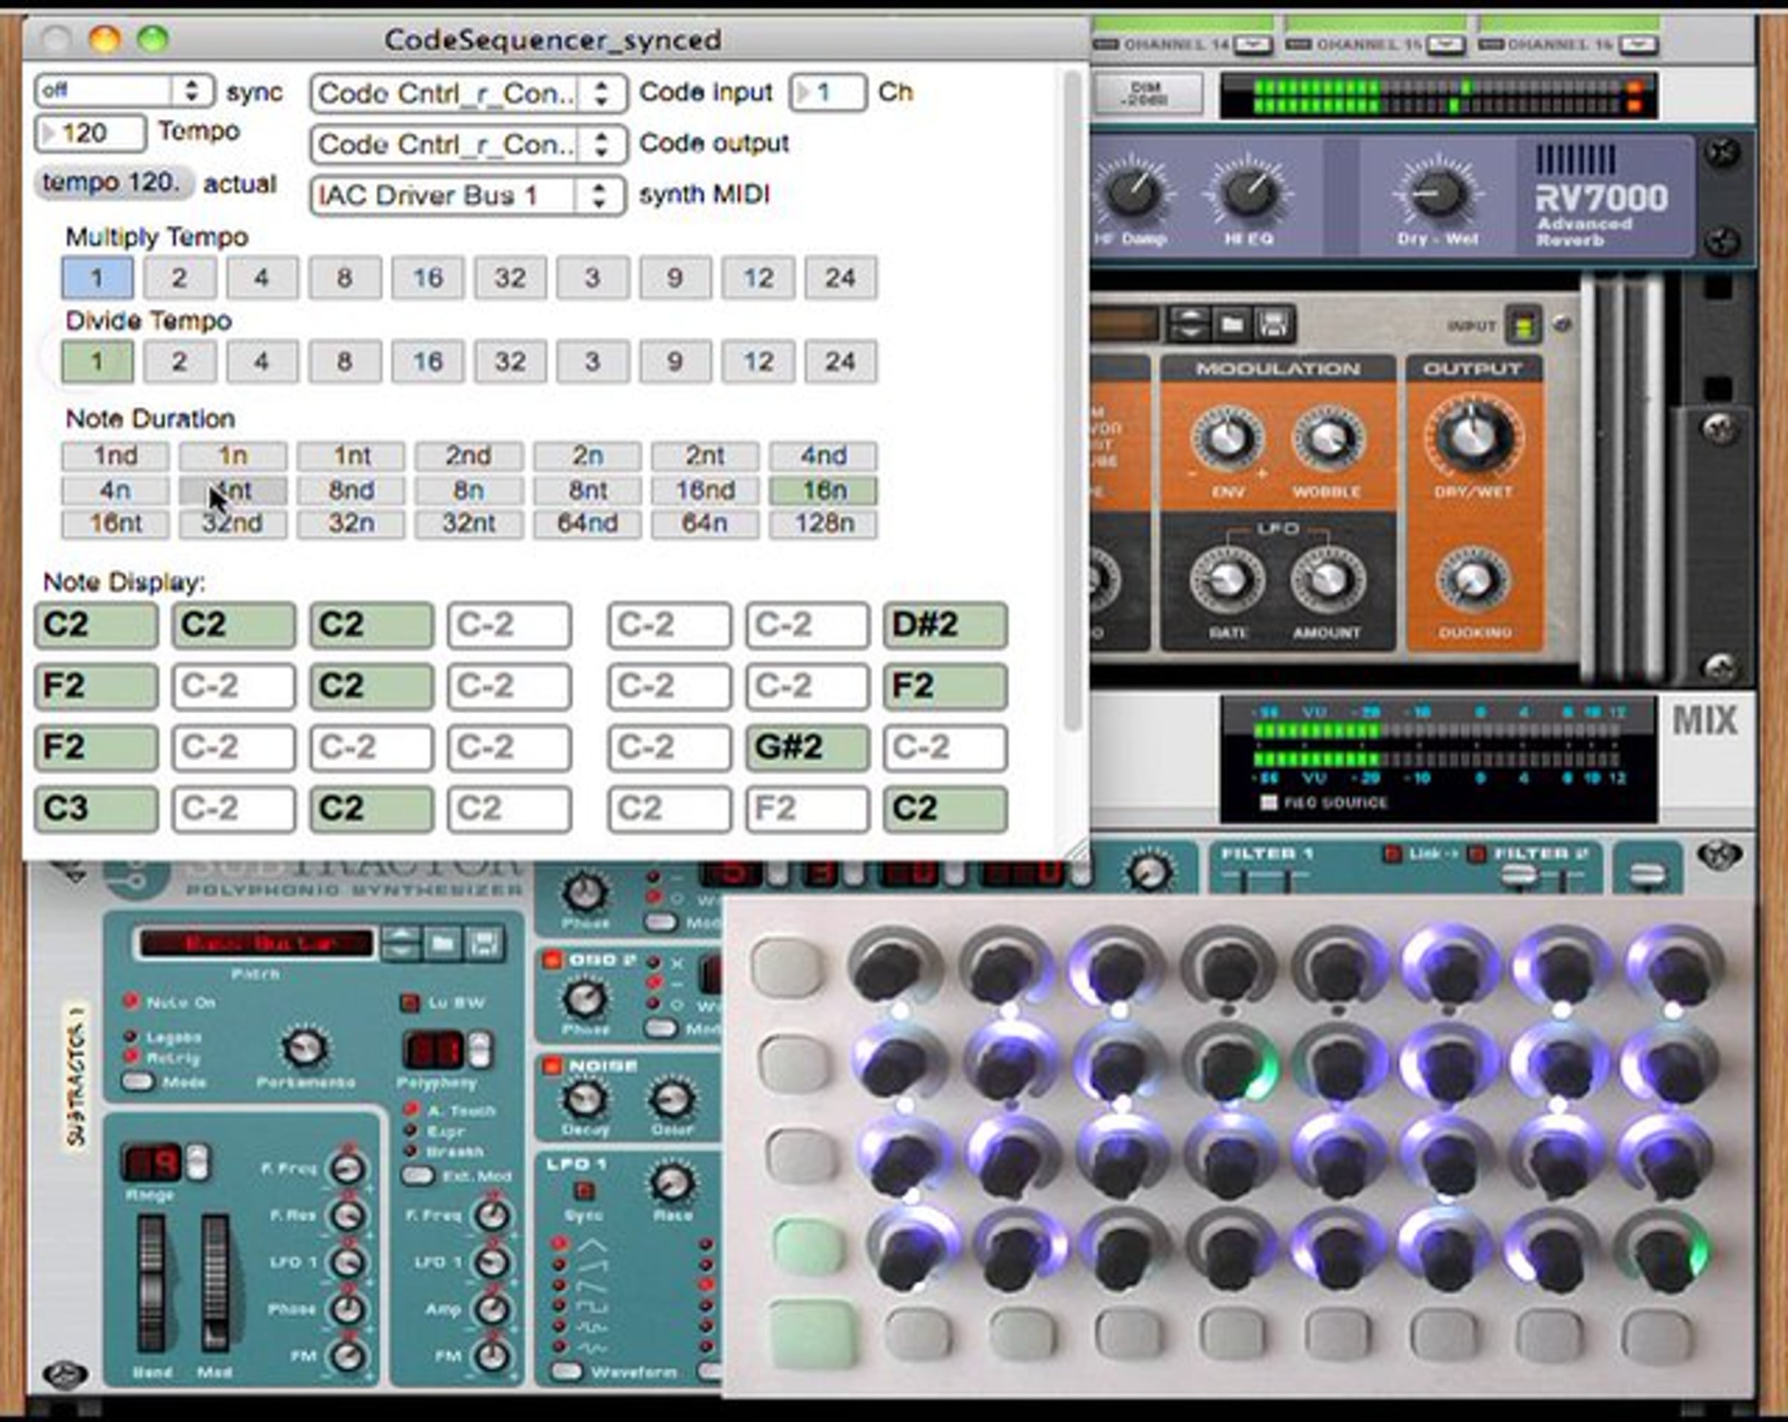The image size is (1788, 1422).
Task: Toggle the LFO 1 Sync button
Action: click(585, 1192)
